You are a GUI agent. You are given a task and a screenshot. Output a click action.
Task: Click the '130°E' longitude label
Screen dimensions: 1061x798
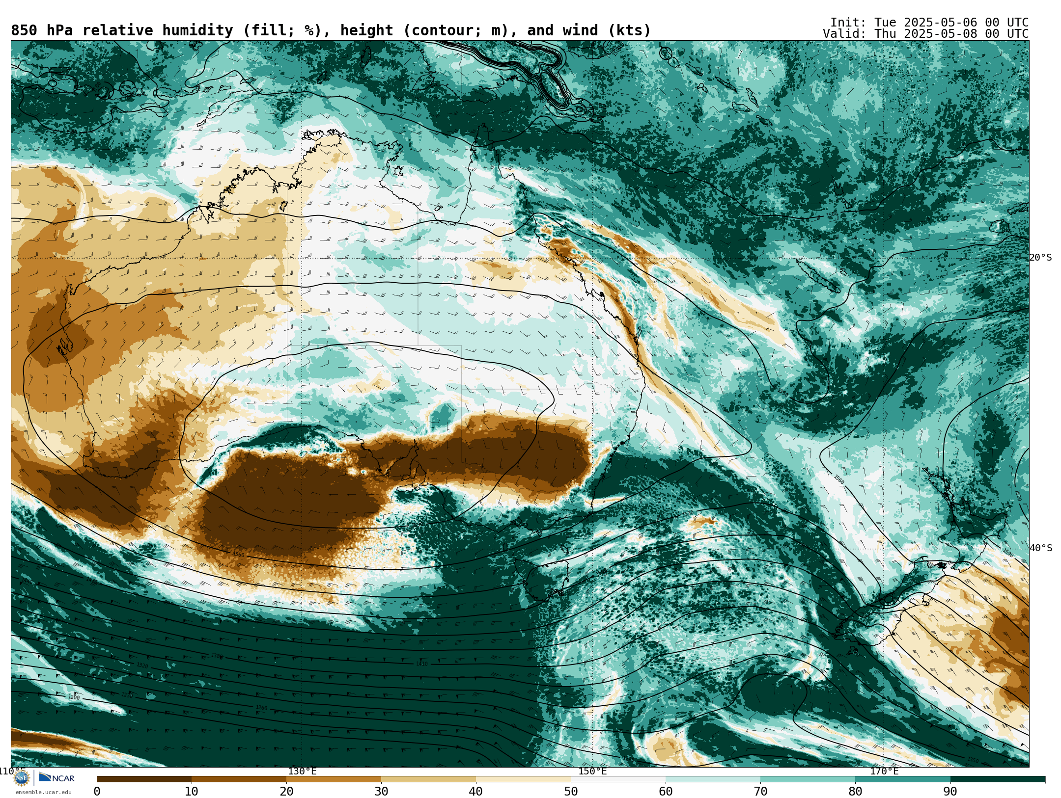pos(302,771)
